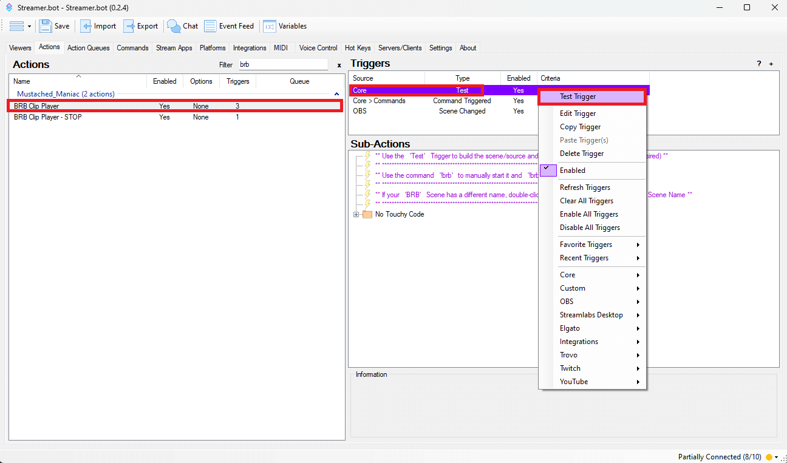This screenshot has height=463, width=787.
Task: Click the Name column header
Action: click(x=22, y=81)
